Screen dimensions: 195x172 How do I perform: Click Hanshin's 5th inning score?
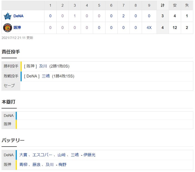[99, 28]
